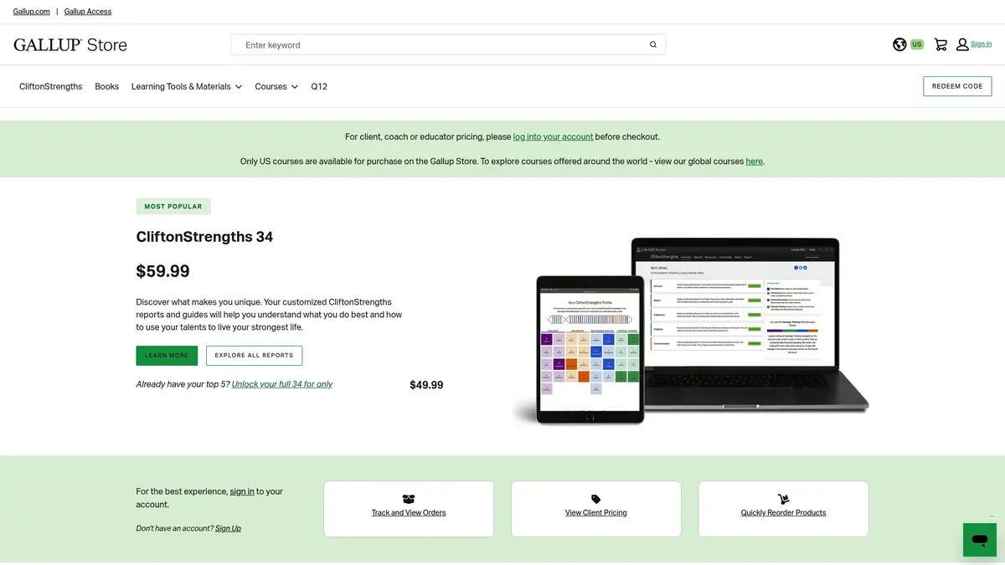The image size is (1005, 565).
Task: Select the US region badge
Action: click(917, 44)
